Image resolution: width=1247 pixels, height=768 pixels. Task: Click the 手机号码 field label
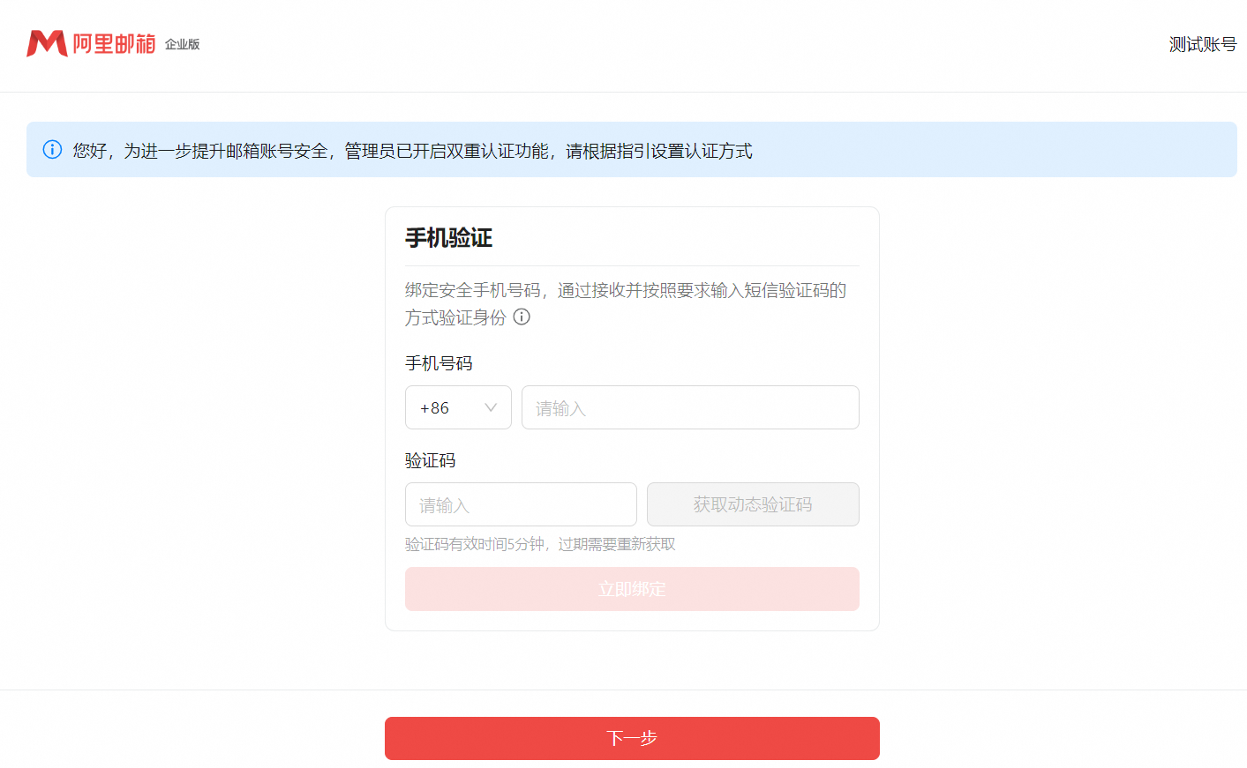pyautogui.click(x=439, y=363)
